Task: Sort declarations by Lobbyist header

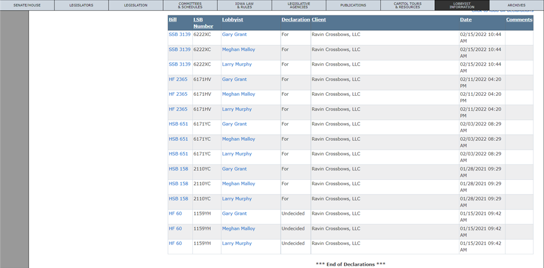Action: (x=233, y=20)
